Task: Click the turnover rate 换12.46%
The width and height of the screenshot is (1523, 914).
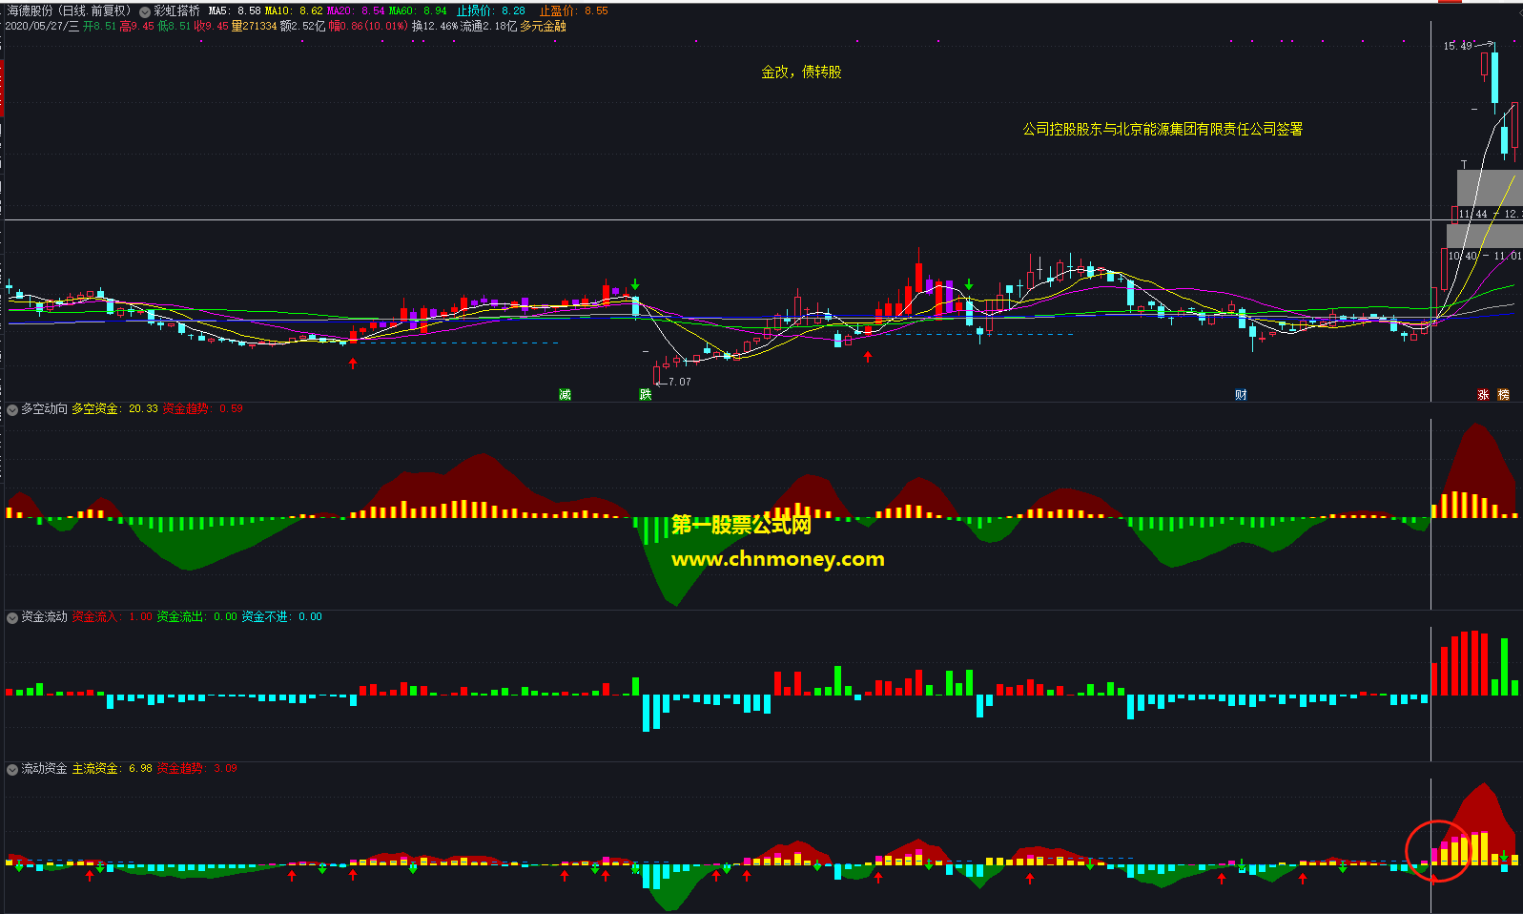Action: [x=435, y=26]
